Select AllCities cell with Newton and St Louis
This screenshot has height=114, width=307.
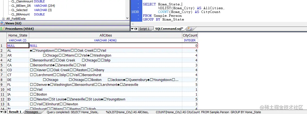click(x=106, y=99)
